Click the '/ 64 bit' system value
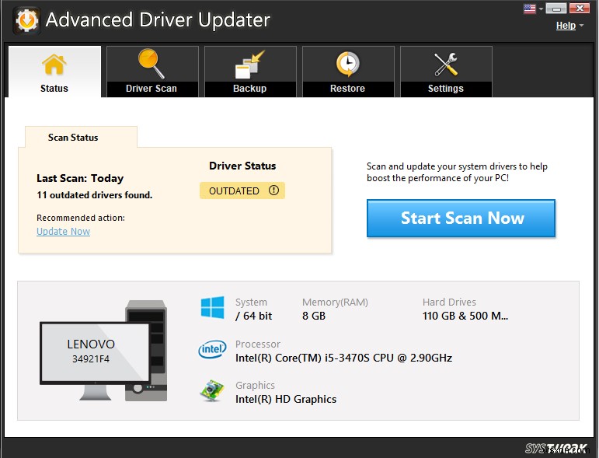This screenshot has width=599, height=458. [x=253, y=316]
